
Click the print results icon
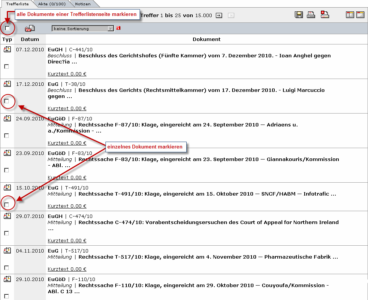pyautogui.click(x=311, y=15)
